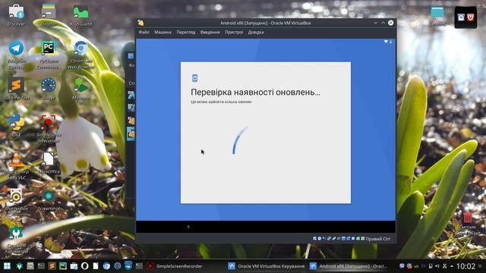Open the application launcher in the taskbar
Viewport: 486px width, 273px height.
click(7, 266)
